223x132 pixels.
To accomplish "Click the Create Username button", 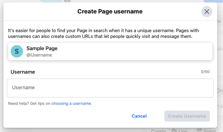I will 187,116.
